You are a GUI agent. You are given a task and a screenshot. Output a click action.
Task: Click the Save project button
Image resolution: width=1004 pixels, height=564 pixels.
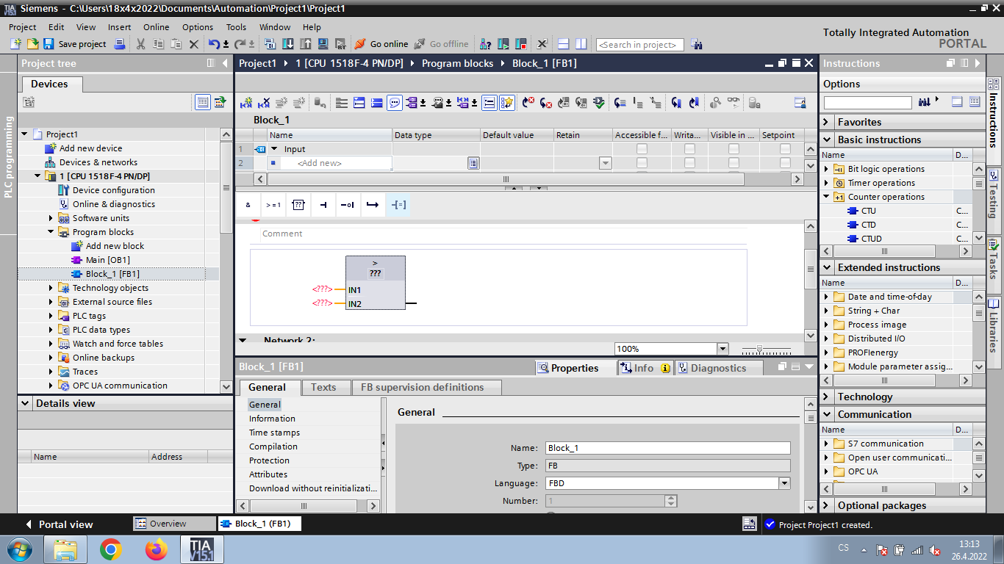(75, 44)
